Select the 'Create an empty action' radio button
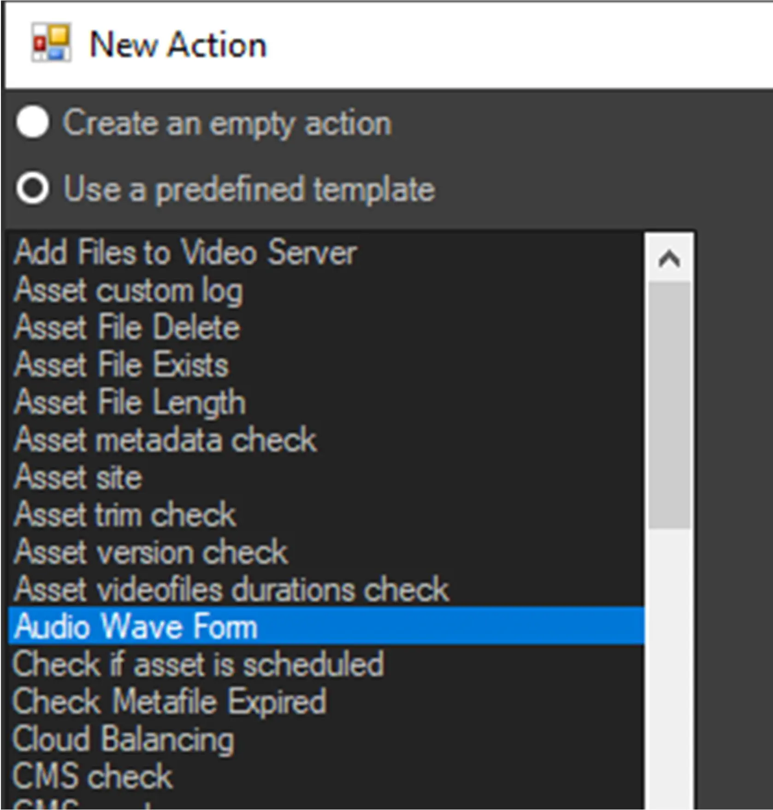The width and height of the screenshot is (773, 810). [x=33, y=123]
